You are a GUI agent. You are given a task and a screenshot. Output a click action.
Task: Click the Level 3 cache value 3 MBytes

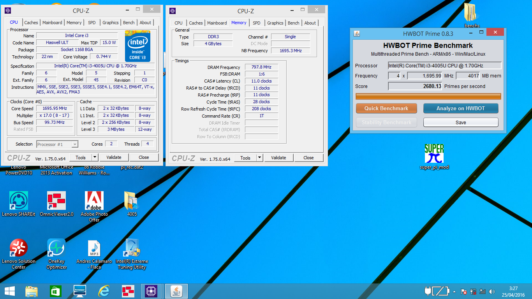[x=116, y=129]
